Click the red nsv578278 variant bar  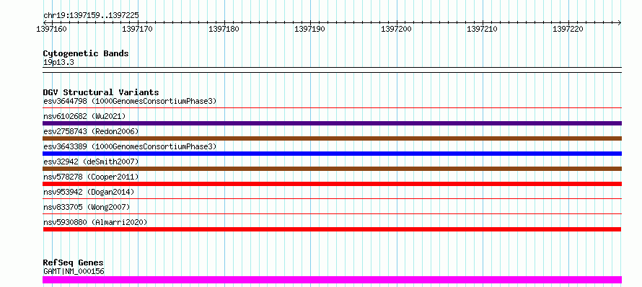click(332, 184)
